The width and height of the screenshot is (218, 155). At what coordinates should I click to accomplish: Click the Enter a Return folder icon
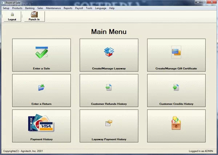[41, 87]
